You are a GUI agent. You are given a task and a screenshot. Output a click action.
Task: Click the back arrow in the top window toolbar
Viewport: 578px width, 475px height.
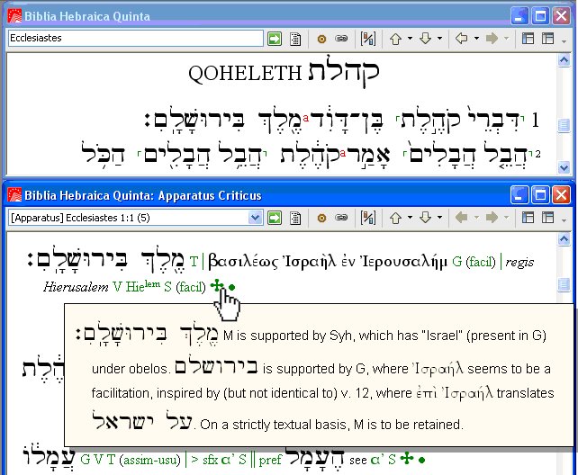click(x=462, y=39)
